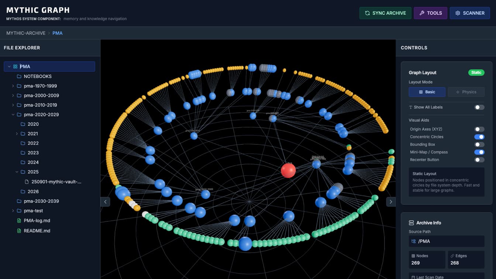Click the 2020 folder icon

[23, 124]
